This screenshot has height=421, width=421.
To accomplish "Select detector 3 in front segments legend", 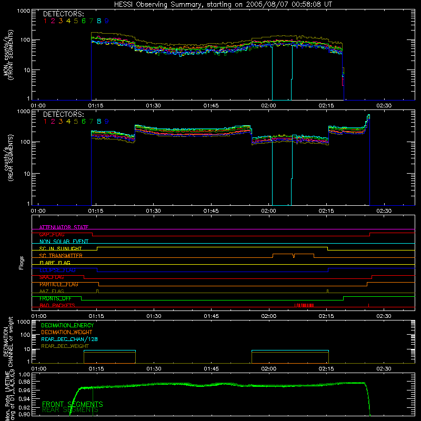I will pyautogui.click(x=61, y=21).
